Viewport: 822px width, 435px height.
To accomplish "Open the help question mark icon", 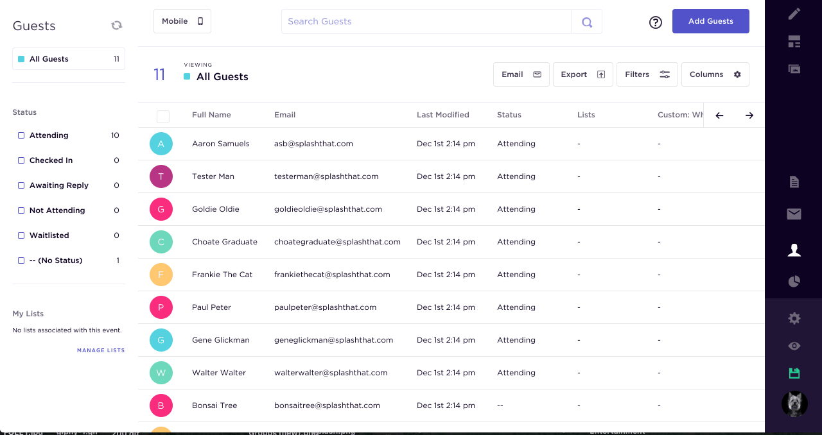I will (655, 22).
